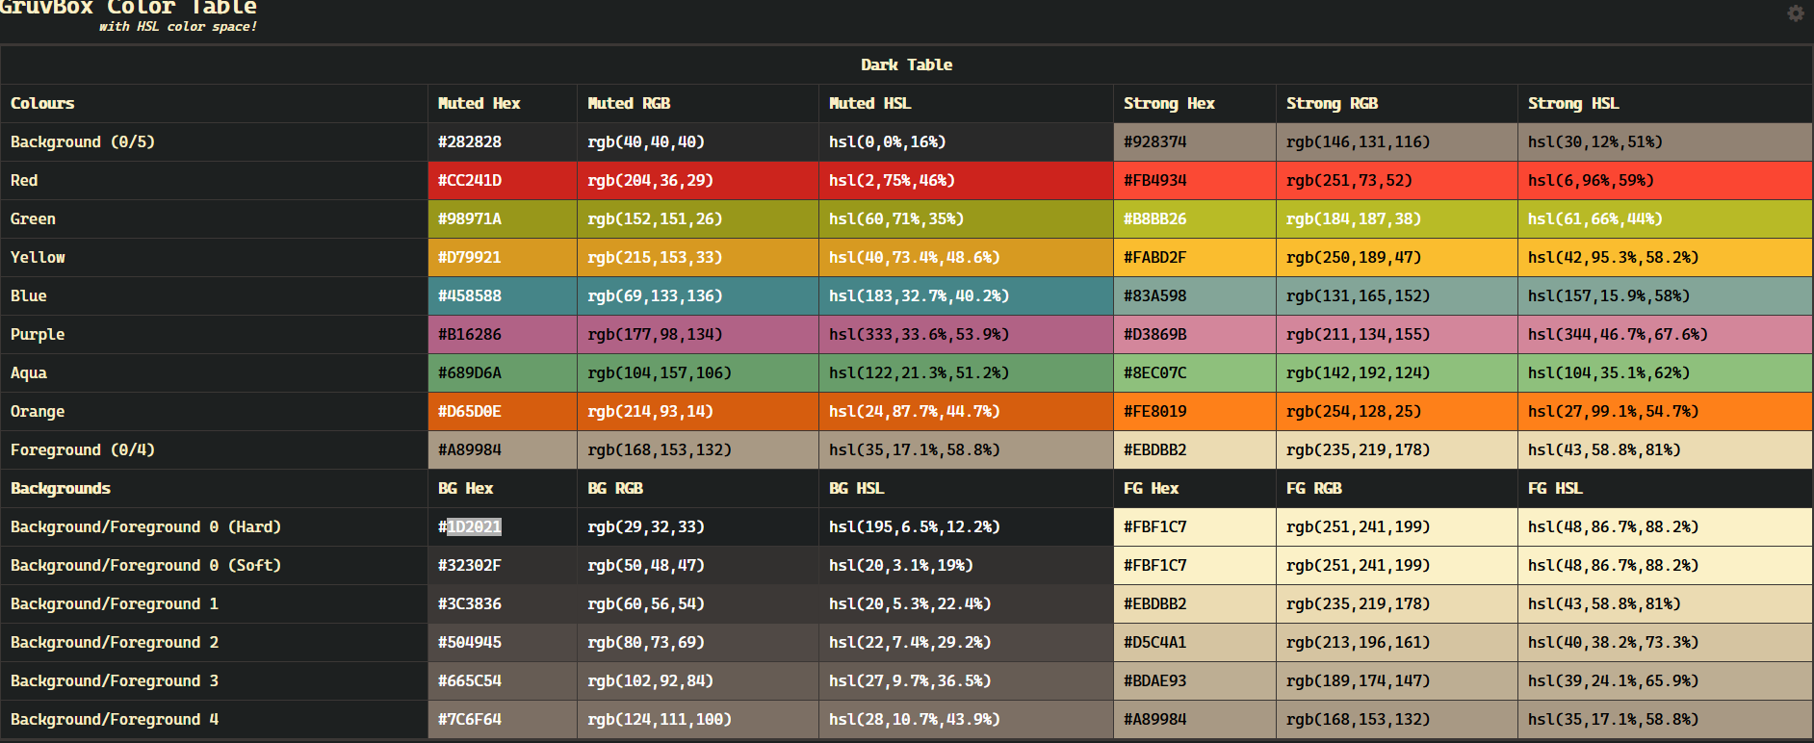Click the rgb(254,128,25) cell

[x=1397, y=411]
